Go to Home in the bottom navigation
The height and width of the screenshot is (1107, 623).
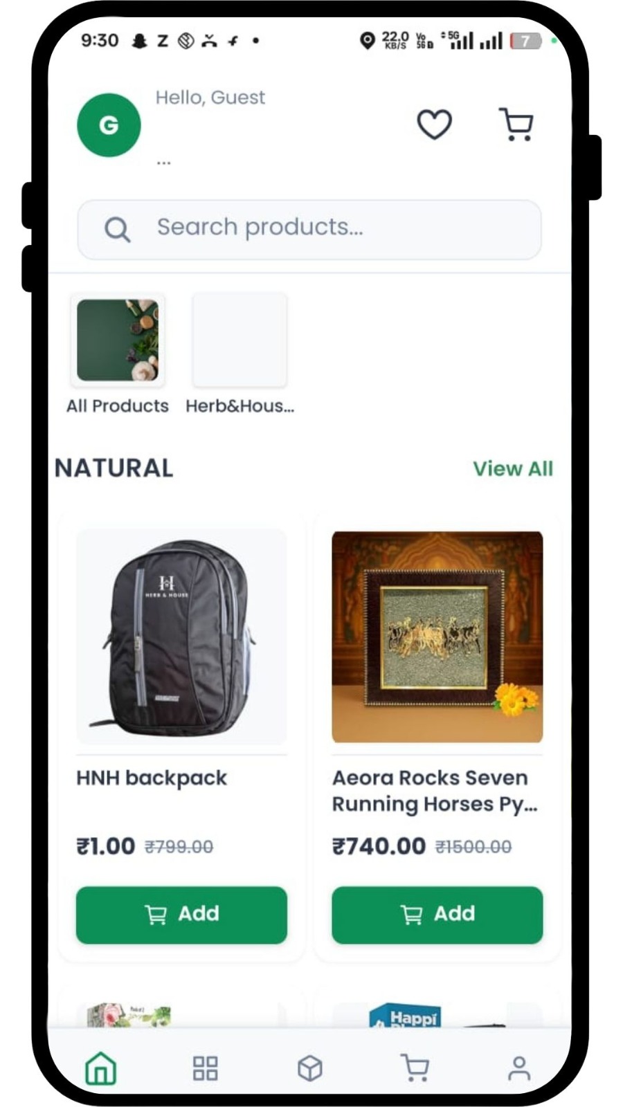coord(101,1068)
